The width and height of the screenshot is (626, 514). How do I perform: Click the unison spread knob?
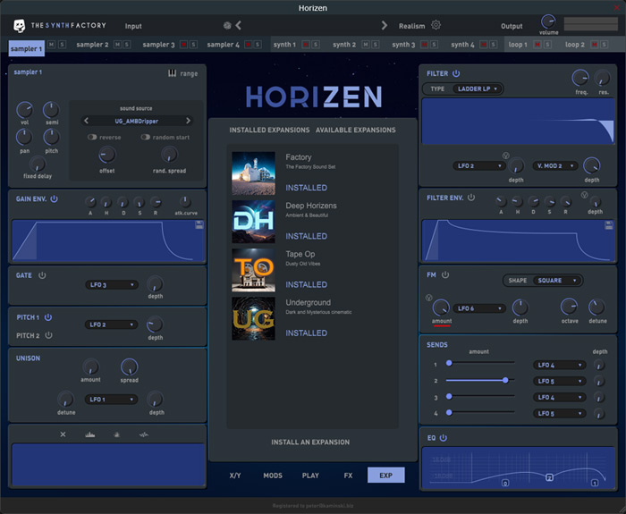click(130, 367)
